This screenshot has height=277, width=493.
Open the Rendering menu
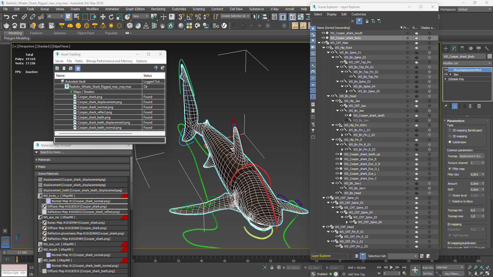point(158,9)
